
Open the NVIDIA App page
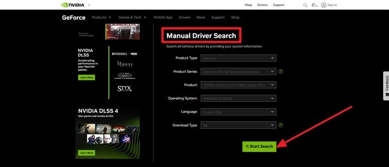(x=163, y=17)
